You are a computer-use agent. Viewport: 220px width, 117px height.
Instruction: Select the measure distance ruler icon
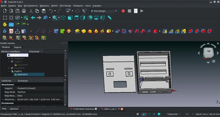109,18
